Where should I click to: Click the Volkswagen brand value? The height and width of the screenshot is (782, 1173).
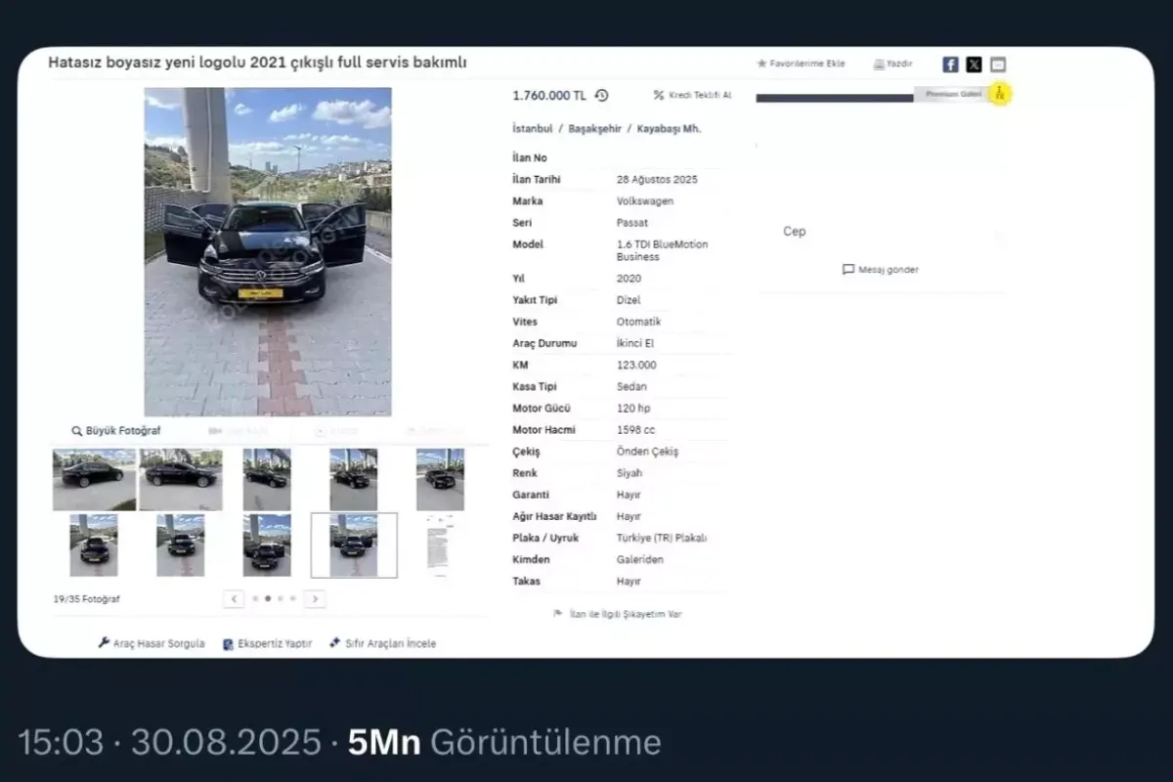(645, 201)
